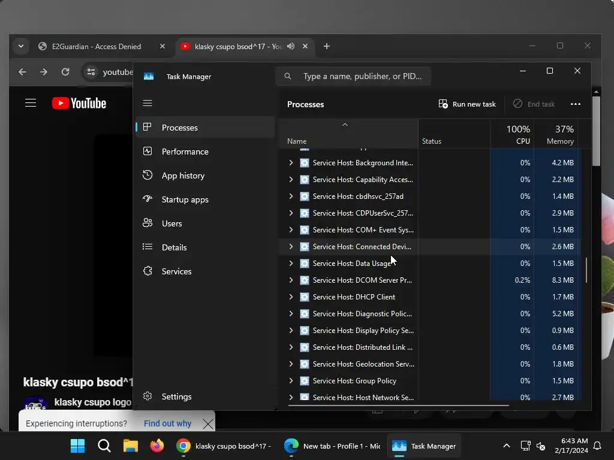Open File Explorer from taskbar
This screenshot has height=460, width=614.
[130, 446]
